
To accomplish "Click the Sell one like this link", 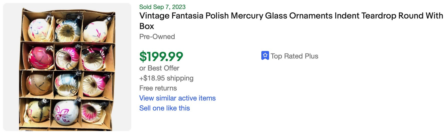I will pos(165,108).
